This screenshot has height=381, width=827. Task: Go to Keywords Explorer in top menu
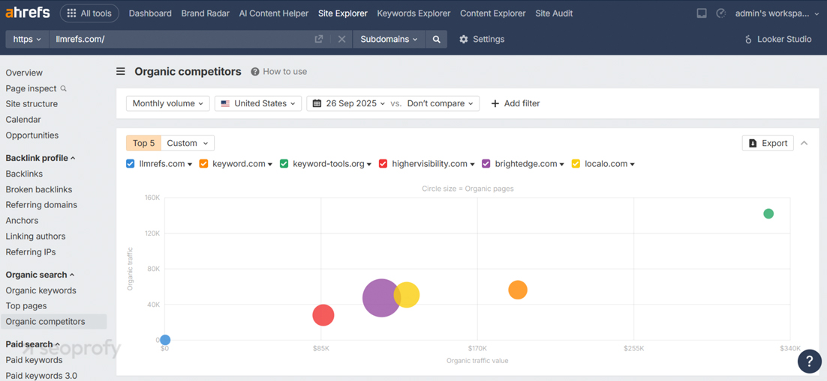coord(413,13)
